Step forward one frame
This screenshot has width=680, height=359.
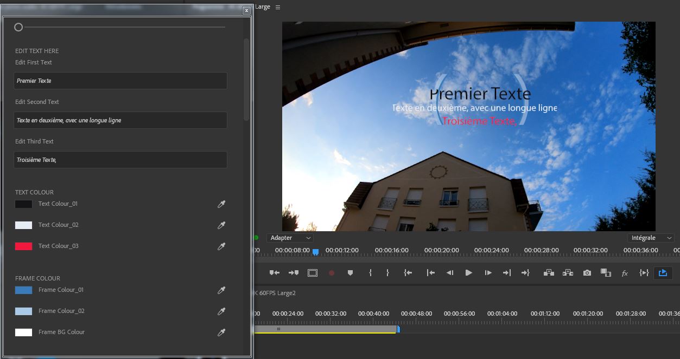(488, 273)
